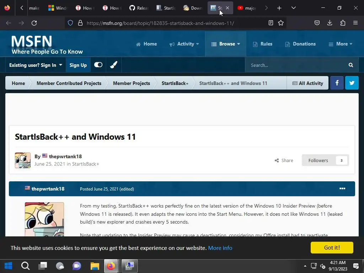Share on Facebook icon

(337, 83)
